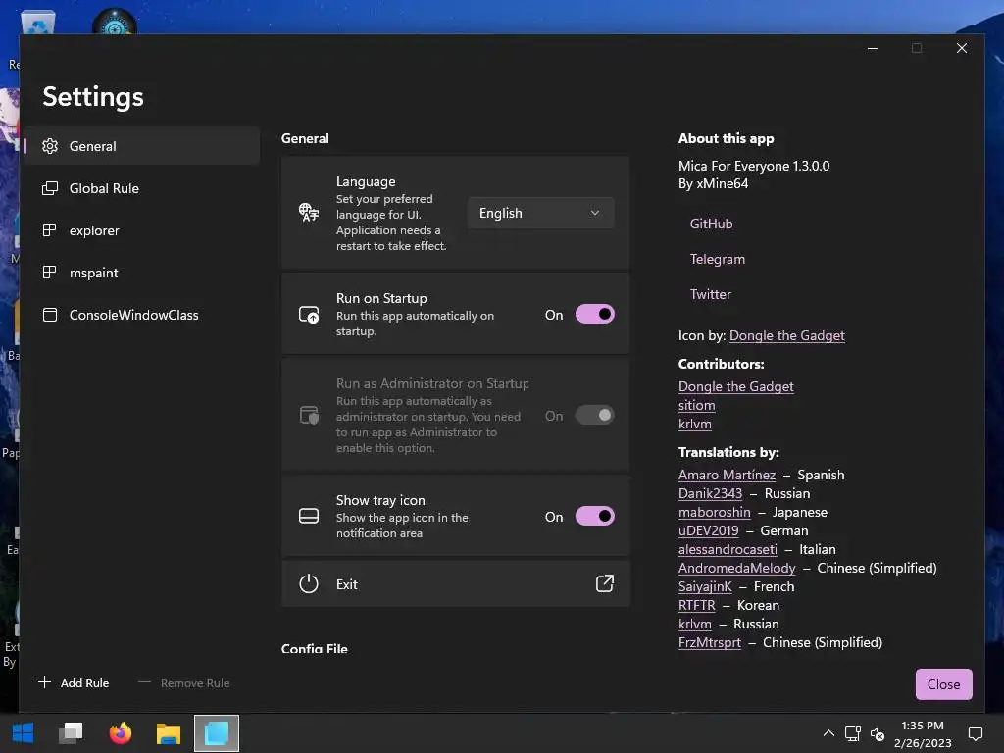Open the GitHub link

point(711,224)
